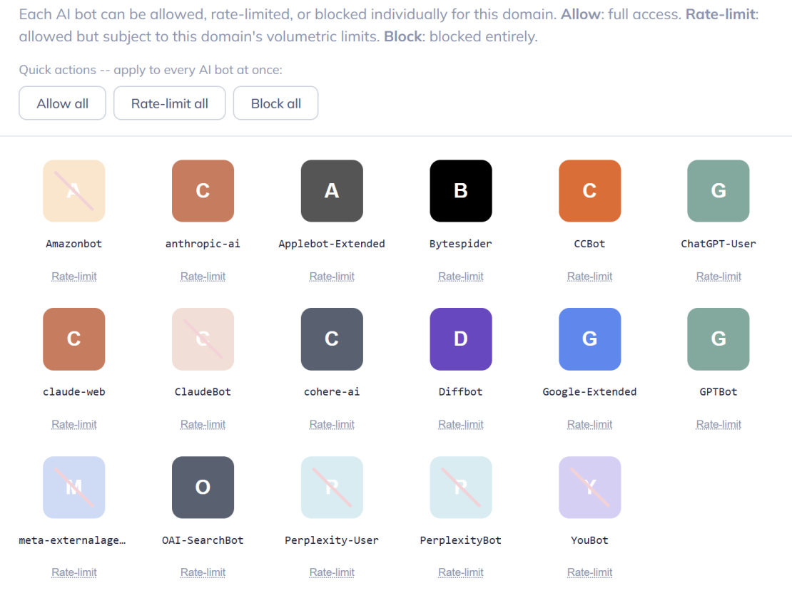Click the OAI-SearchBot icon
This screenshot has height=593, width=792.
(x=203, y=487)
